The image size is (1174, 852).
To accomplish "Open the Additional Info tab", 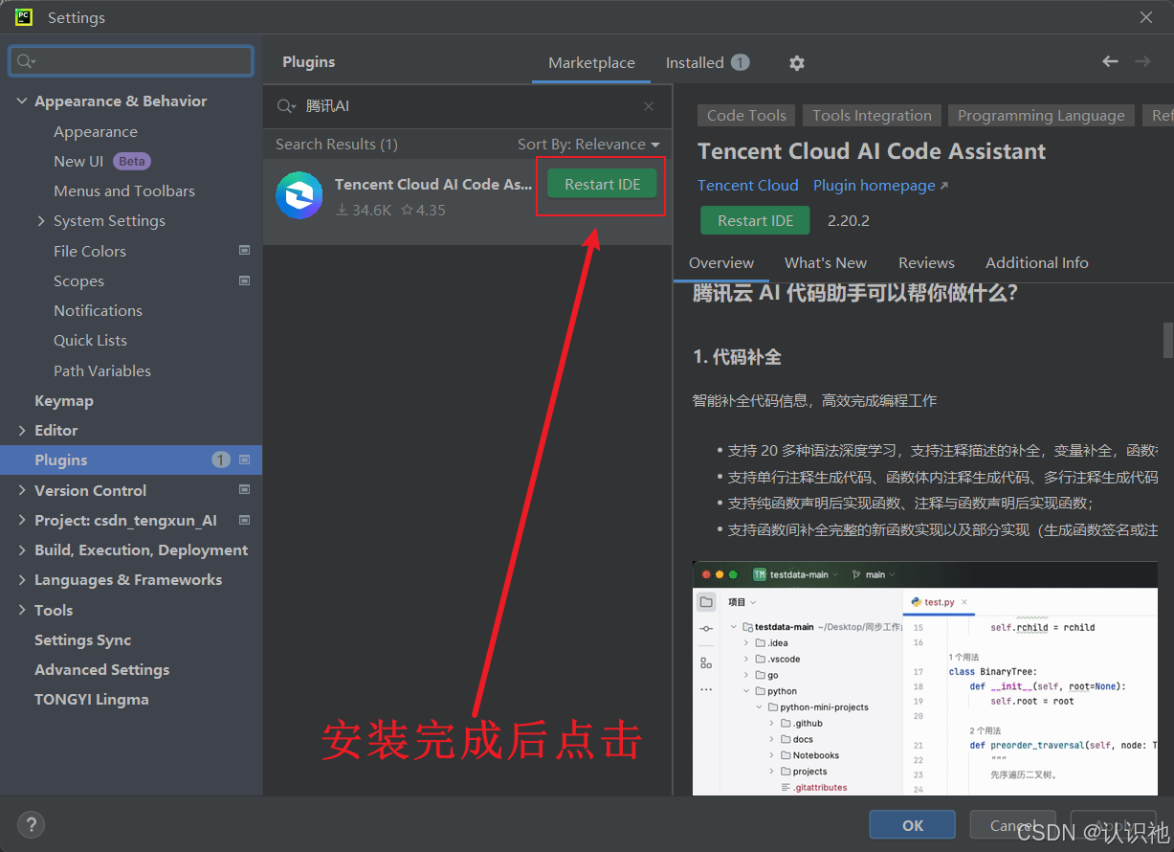I will point(1037,262).
